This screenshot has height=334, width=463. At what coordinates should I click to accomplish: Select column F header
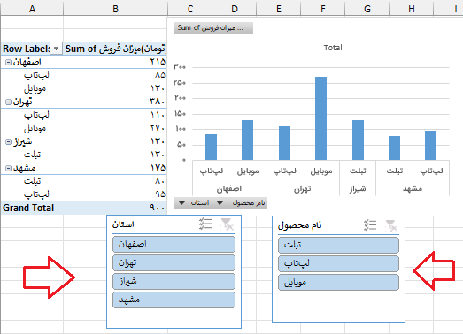(x=323, y=8)
